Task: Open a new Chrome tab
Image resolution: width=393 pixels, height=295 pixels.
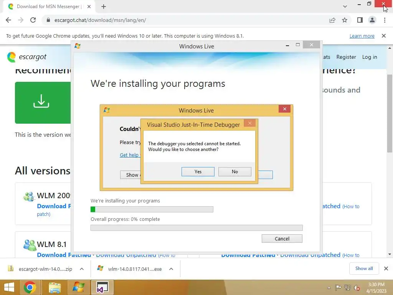Action: pos(104,7)
